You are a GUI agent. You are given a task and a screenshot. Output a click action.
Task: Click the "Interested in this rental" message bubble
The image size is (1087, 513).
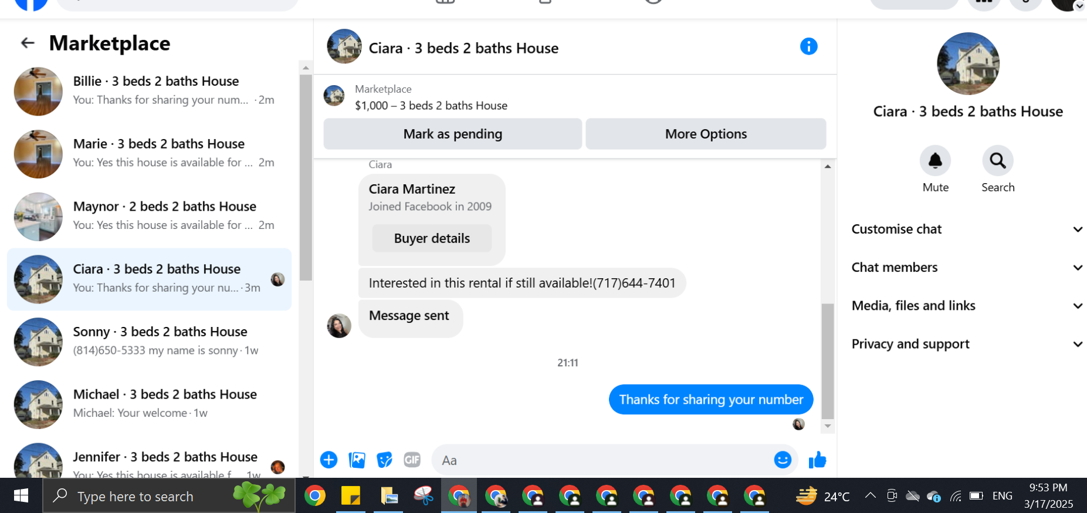pos(522,283)
